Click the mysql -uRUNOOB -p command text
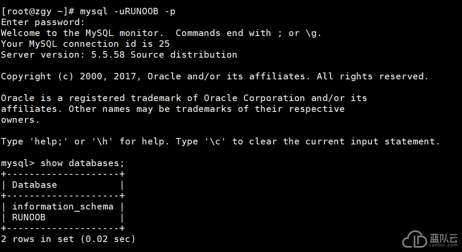Screen dimensions: 462x252 128,11
